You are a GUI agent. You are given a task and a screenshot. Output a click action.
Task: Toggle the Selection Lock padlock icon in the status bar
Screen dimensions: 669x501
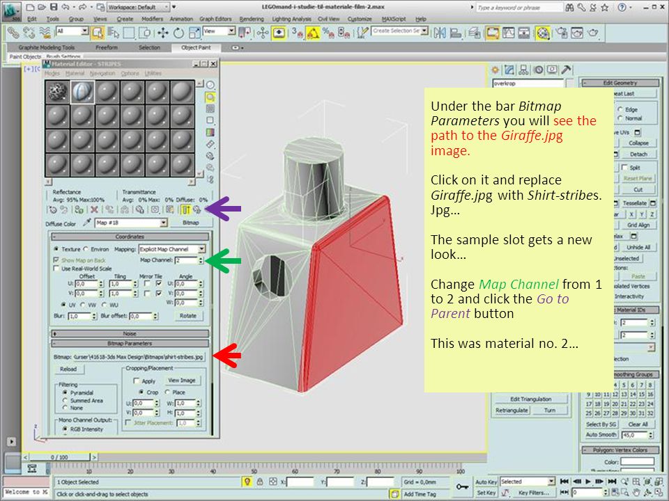pyautogui.click(x=260, y=482)
